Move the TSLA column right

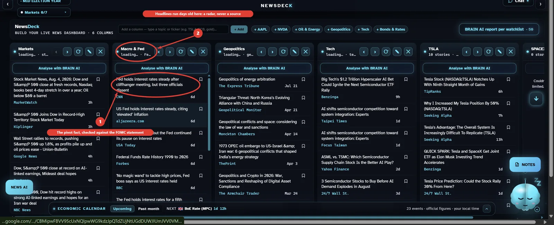[477, 52]
